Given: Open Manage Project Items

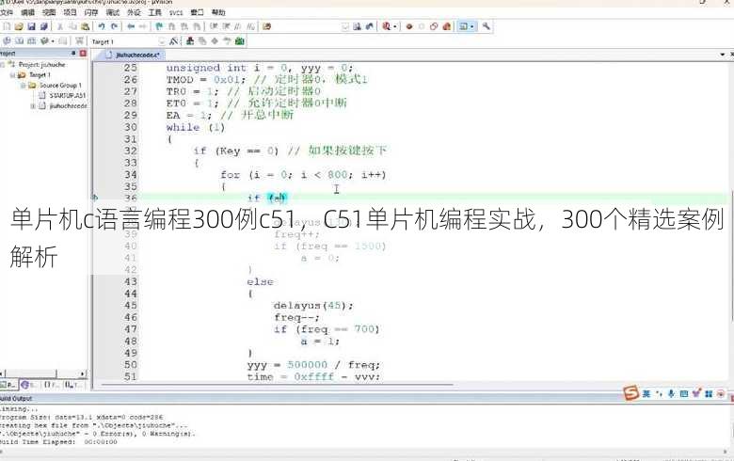Looking at the screenshot, I should (190, 41).
